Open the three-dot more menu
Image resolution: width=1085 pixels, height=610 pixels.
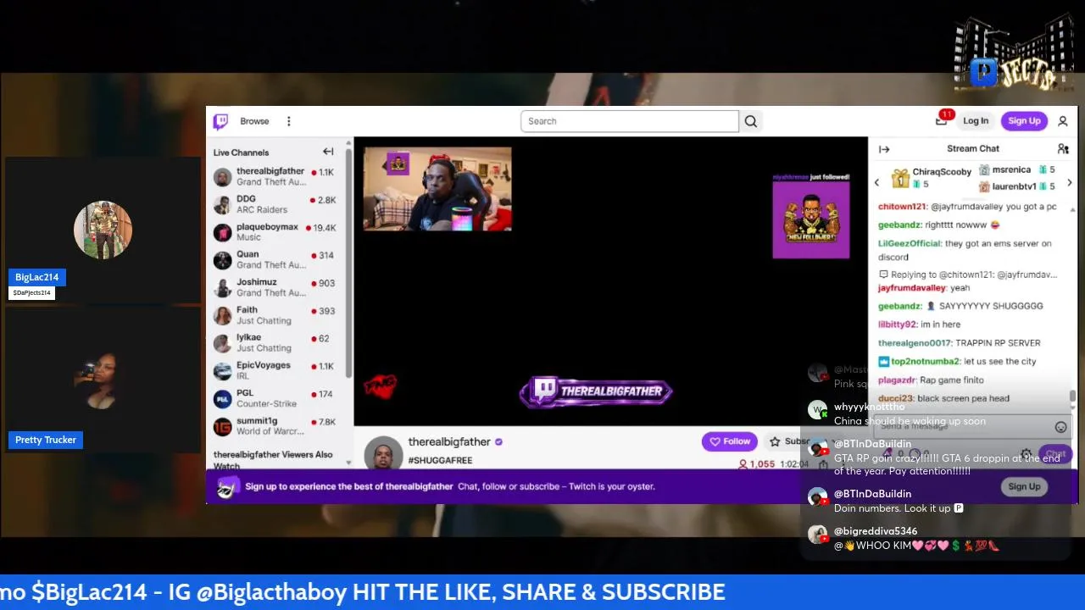[289, 121]
